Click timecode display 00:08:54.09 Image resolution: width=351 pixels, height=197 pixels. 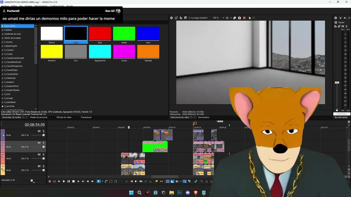click(x=35, y=125)
